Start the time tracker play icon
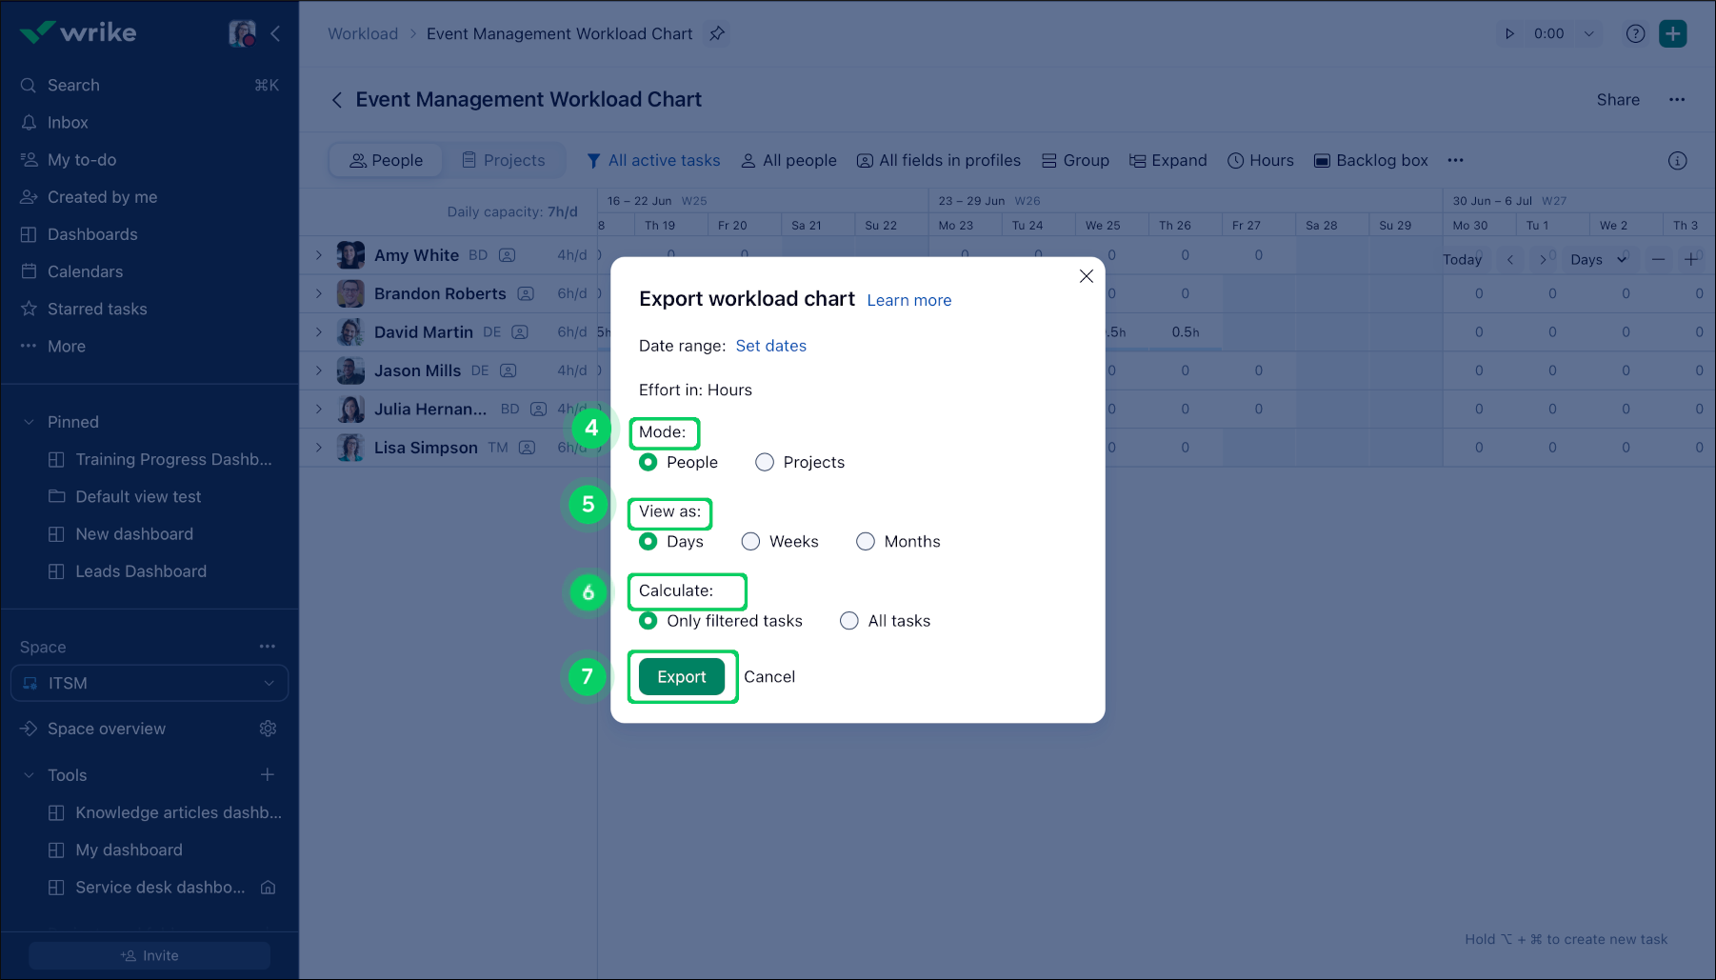Viewport: 1716px width, 980px height. click(1509, 33)
